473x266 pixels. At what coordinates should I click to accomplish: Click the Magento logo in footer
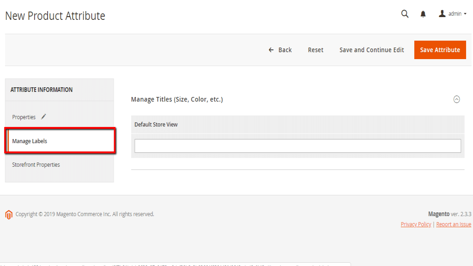pyautogui.click(x=9, y=214)
